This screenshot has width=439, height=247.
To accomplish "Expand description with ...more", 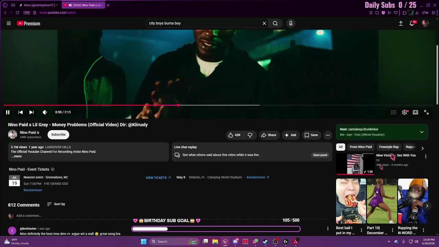I will click(x=16, y=156).
